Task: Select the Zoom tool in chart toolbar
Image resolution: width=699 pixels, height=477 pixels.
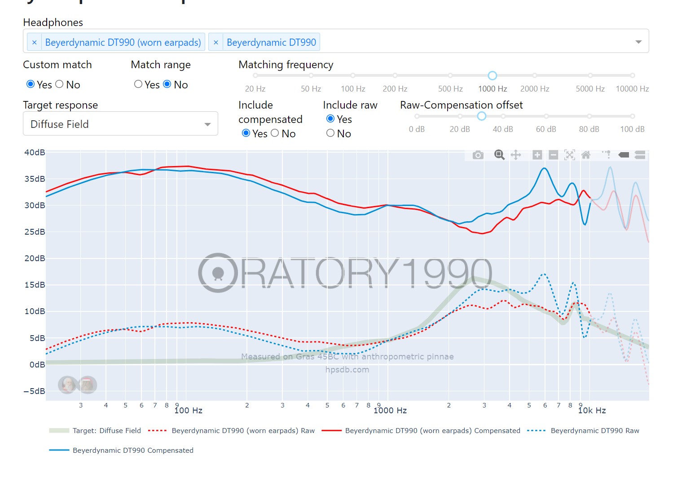Action: tap(499, 155)
